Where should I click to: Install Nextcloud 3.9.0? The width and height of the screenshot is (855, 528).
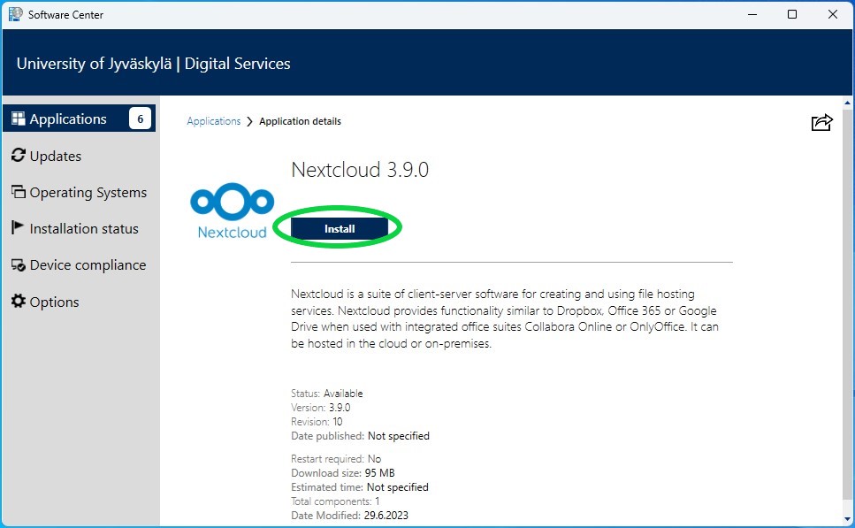tap(340, 228)
